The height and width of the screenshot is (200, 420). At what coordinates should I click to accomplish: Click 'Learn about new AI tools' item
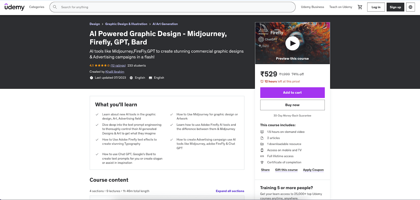pyautogui.click(x=129, y=117)
